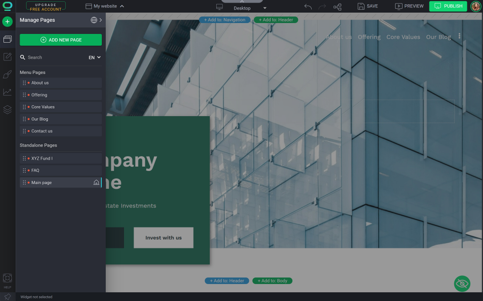This screenshot has height=301, width=483.
Task: Select the About us page in Menu Pages
Action: point(60,83)
